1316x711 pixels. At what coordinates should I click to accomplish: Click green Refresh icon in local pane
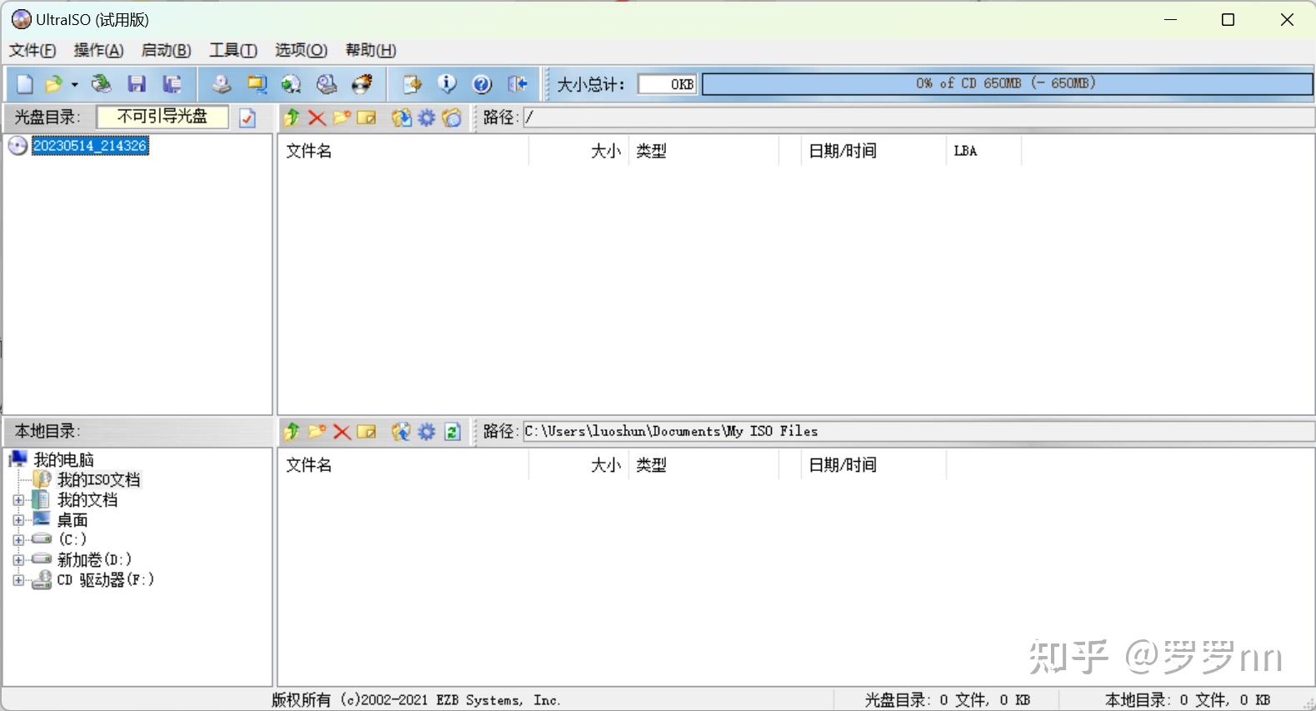pos(453,431)
